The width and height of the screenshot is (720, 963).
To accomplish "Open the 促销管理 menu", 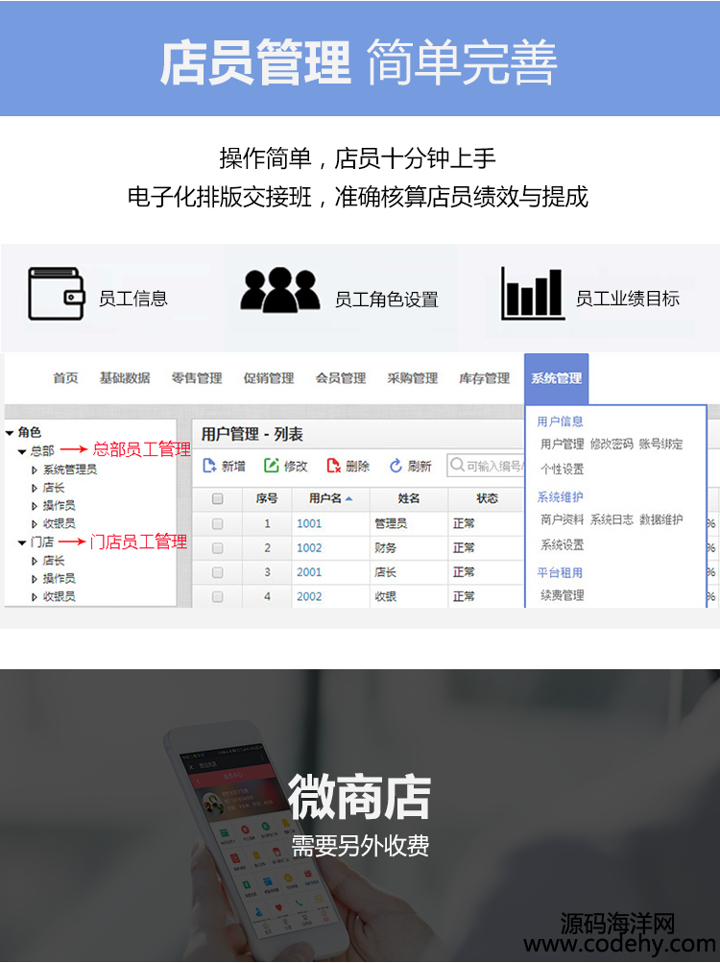I will (269, 378).
